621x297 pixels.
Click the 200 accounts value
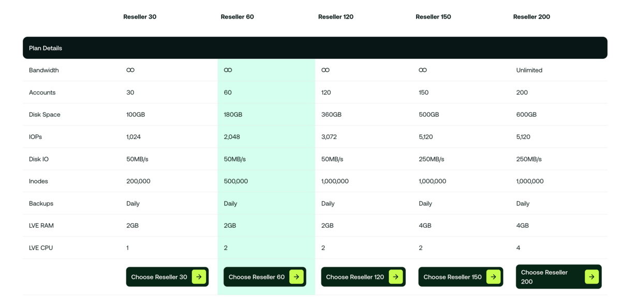[522, 92]
